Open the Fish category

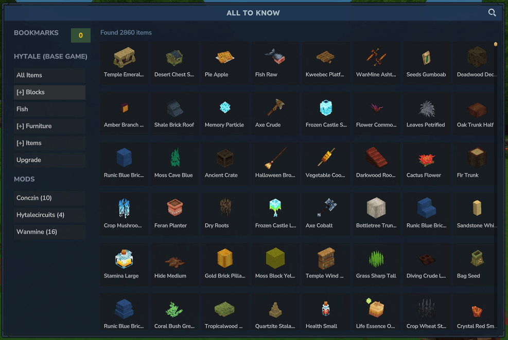click(x=49, y=109)
